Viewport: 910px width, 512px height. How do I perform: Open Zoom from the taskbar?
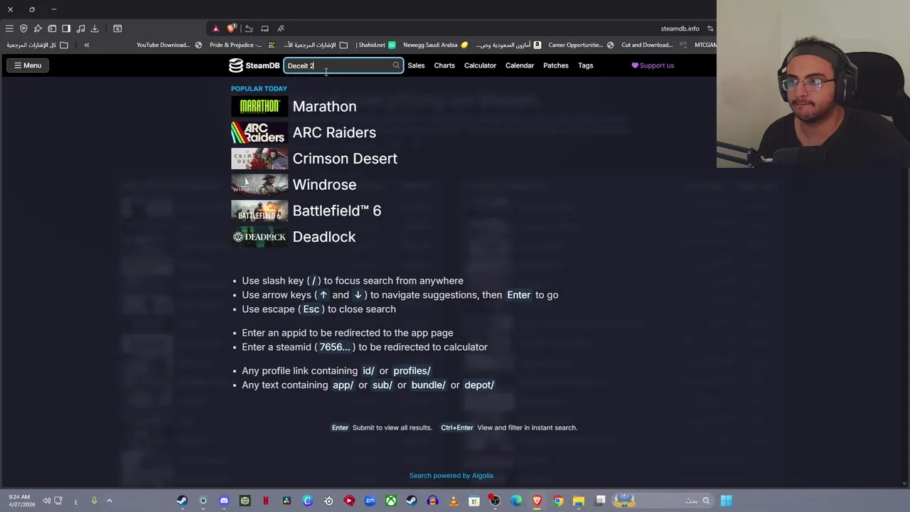pos(370,501)
